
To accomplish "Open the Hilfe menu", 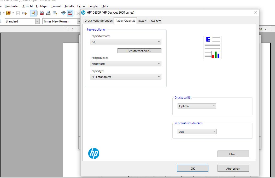I will pyautogui.click(x=105, y=6).
